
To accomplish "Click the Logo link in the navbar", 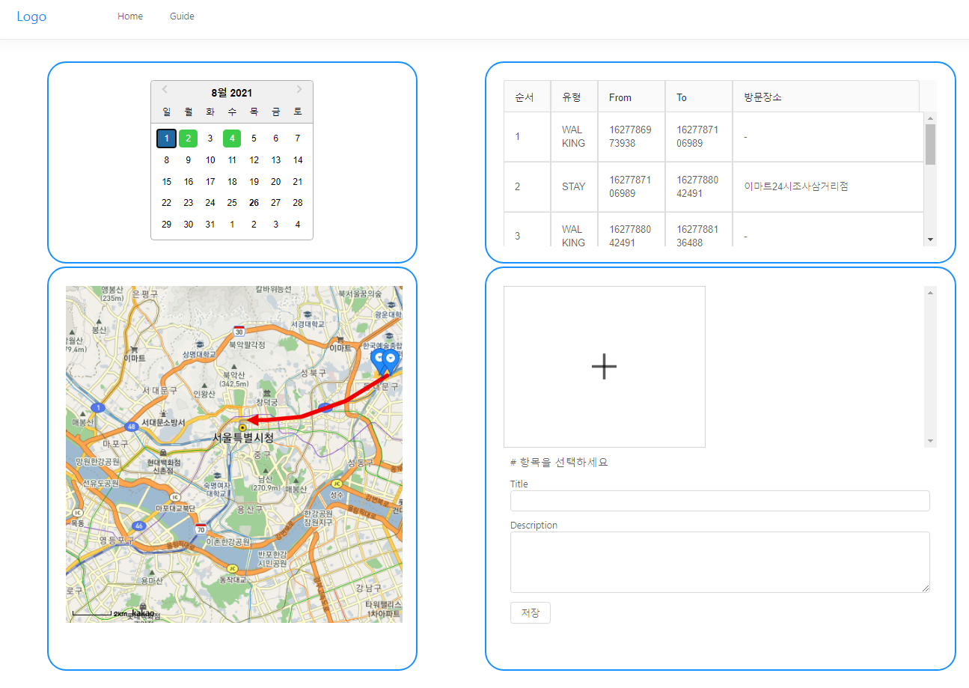I will (x=31, y=16).
